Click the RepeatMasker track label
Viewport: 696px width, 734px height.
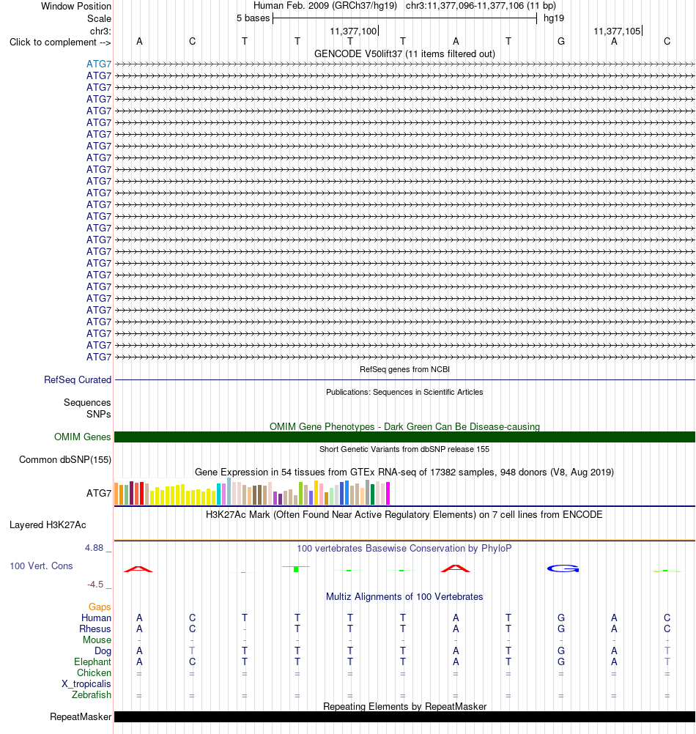coord(81,716)
